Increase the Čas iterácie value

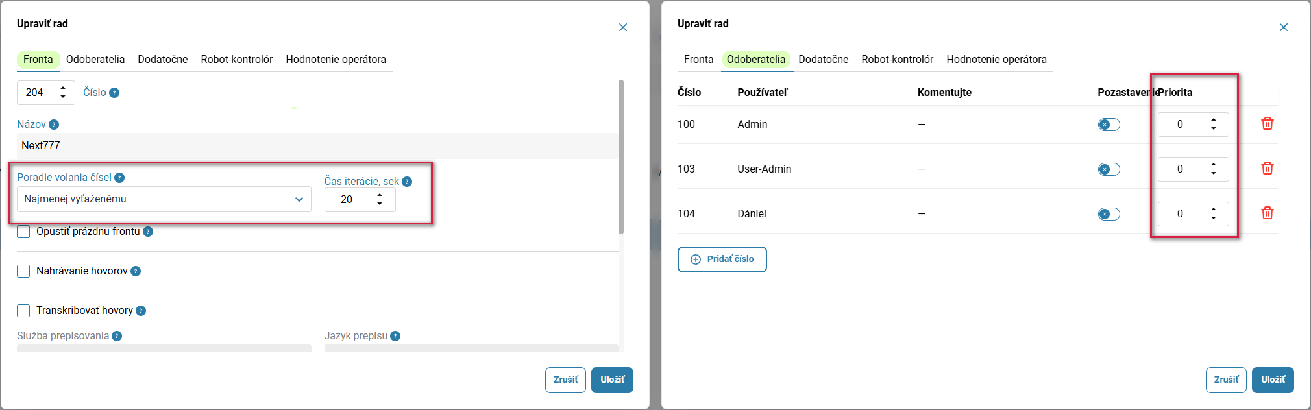click(x=380, y=195)
